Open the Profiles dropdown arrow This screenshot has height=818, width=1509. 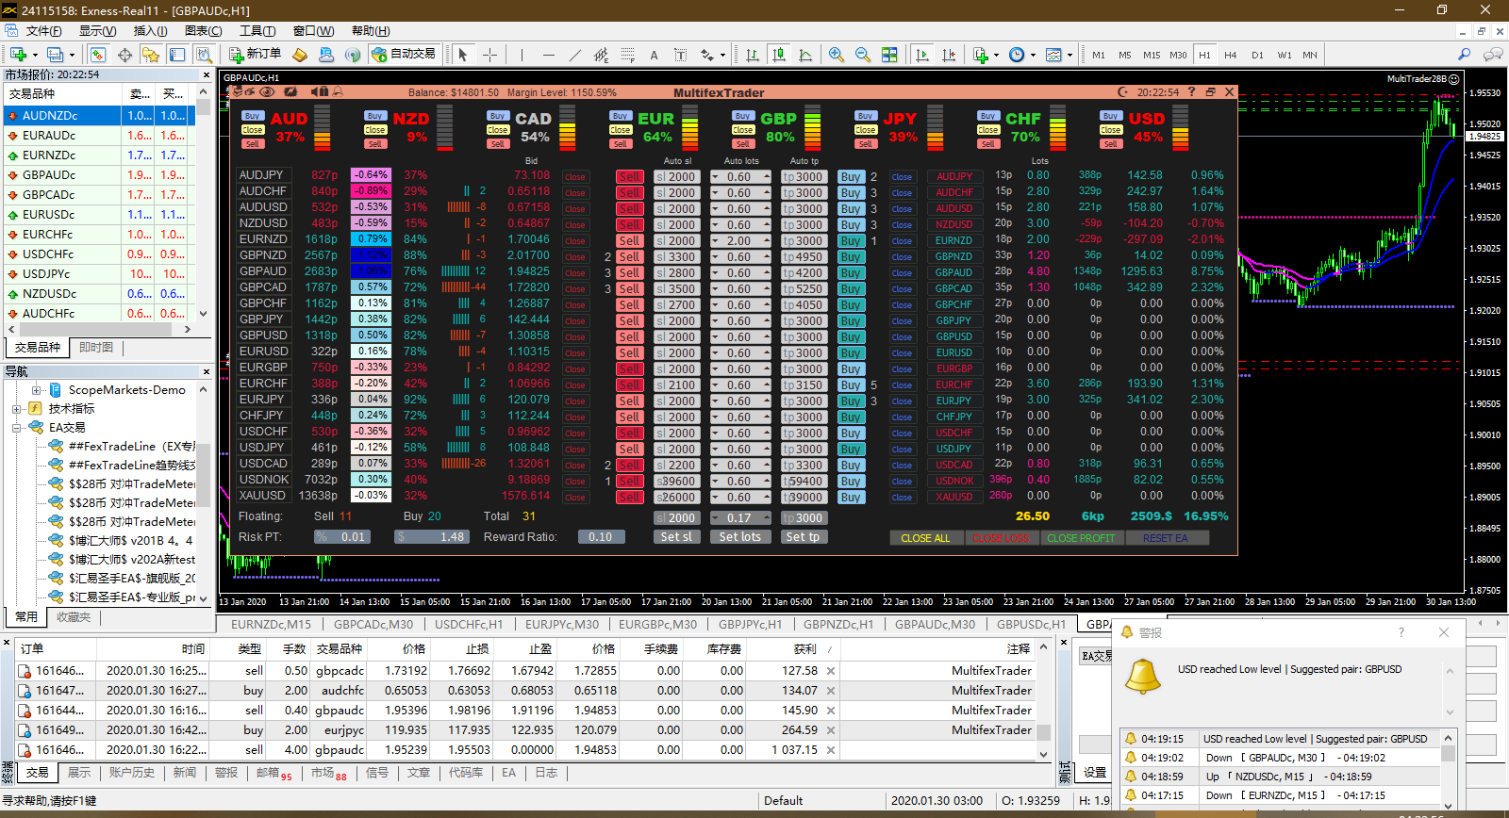pyautogui.click(x=71, y=55)
